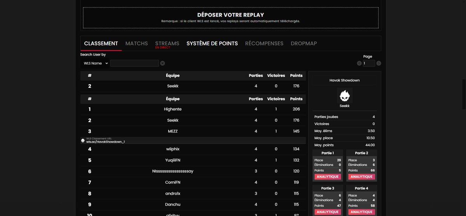Image resolution: width=466 pixels, height=216 pixels.
Task: Click the Moy. élims stat row
Action: [344, 131]
